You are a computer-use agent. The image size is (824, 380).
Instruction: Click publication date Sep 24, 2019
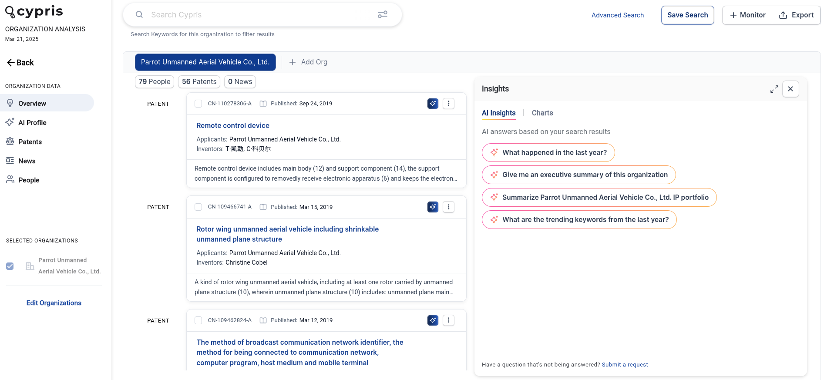(x=316, y=104)
